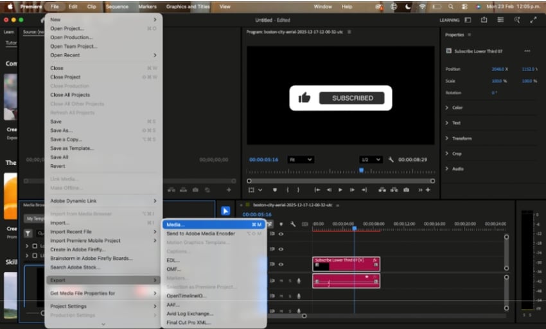Click the Quick Export share icon
546x329 pixels.
(x=485, y=20)
